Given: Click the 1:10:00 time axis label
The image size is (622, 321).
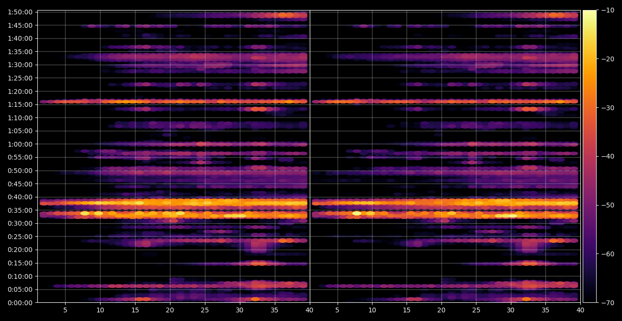Looking at the screenshot, I should tap(20, 117).
